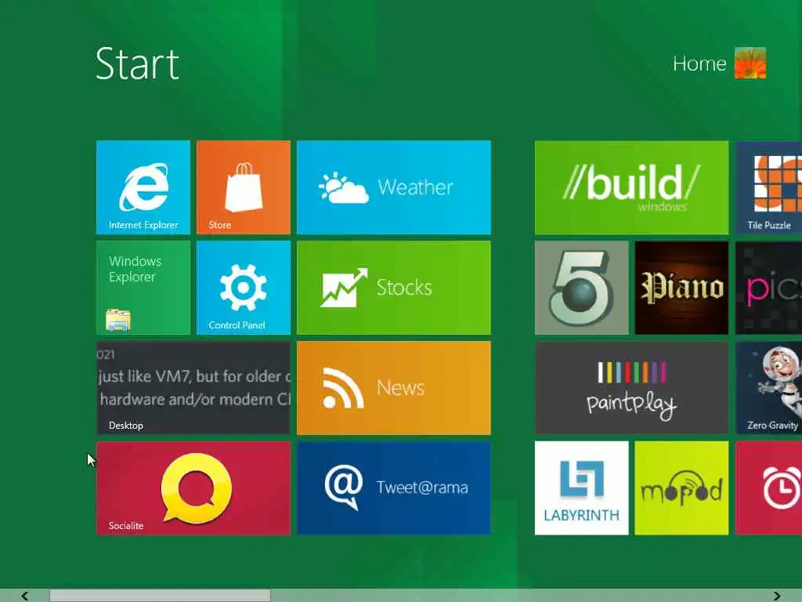Click the Start heading text
Viewport: 802px width, 602px height.
tap(137, 64)
